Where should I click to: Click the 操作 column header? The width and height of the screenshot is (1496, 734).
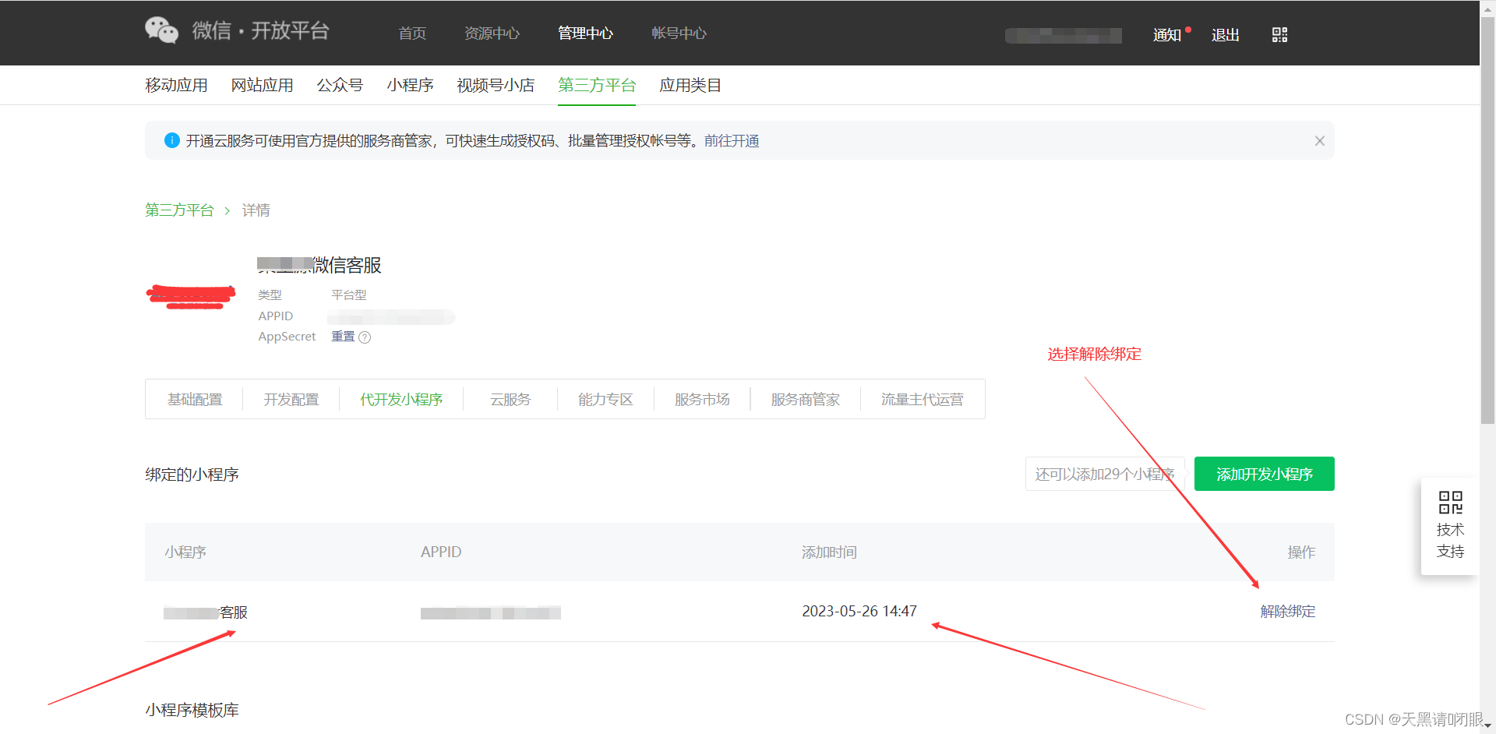[1301, 552]
